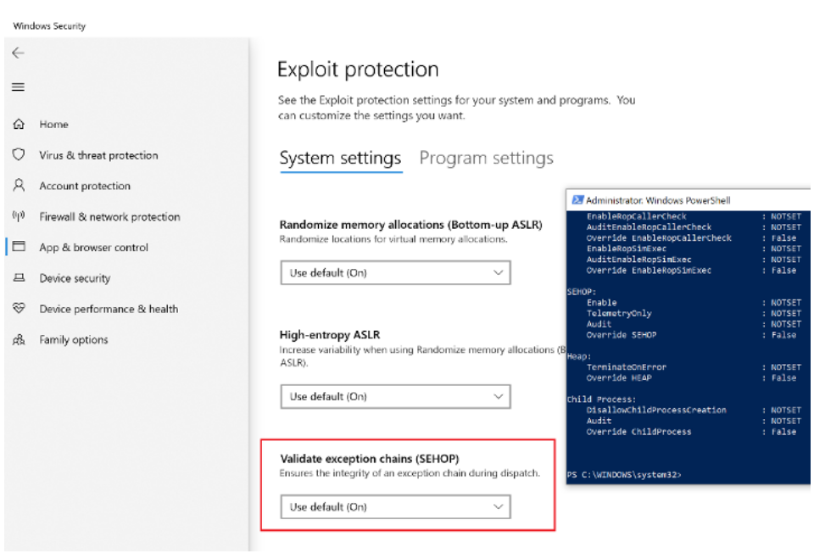This screenshot has height=559, width=814.
Task: Click the Device performance & health heart icon
Action: pos(18,309)
